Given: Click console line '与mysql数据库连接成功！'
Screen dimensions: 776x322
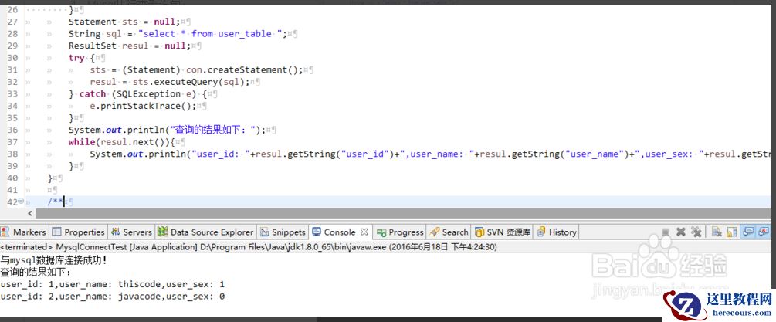Looking at the screenshot, I should (x=54, y=259).
